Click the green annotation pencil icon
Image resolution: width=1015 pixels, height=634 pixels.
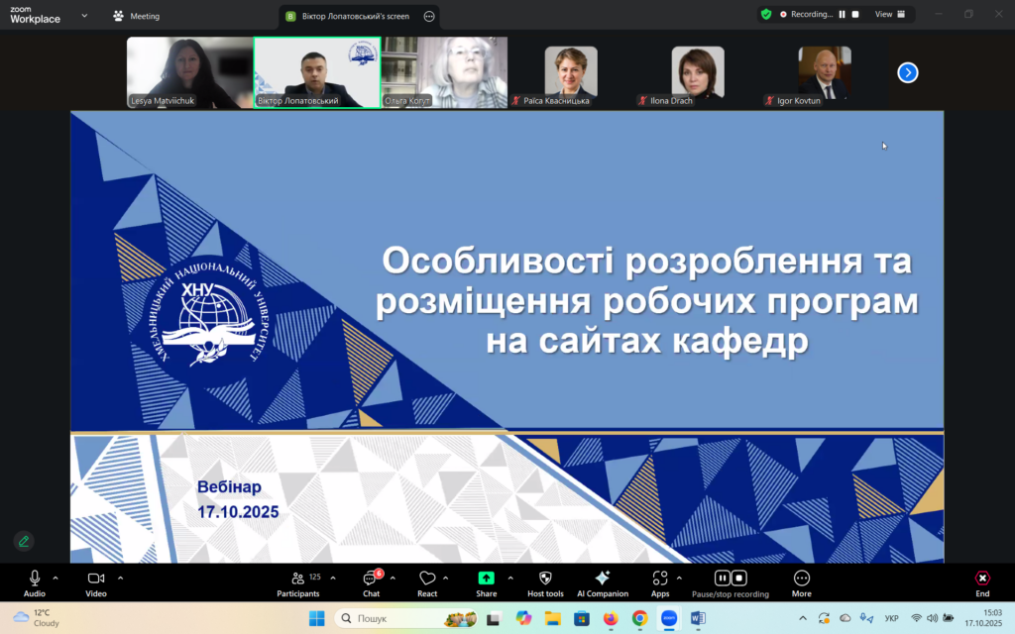pyautogui.click(x=24, y=541)
